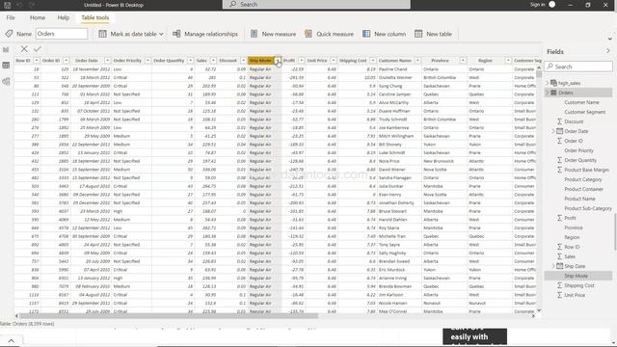Select the Customer Name field in Fields
The height and width of the screenshot is (347, 617).
581,102
